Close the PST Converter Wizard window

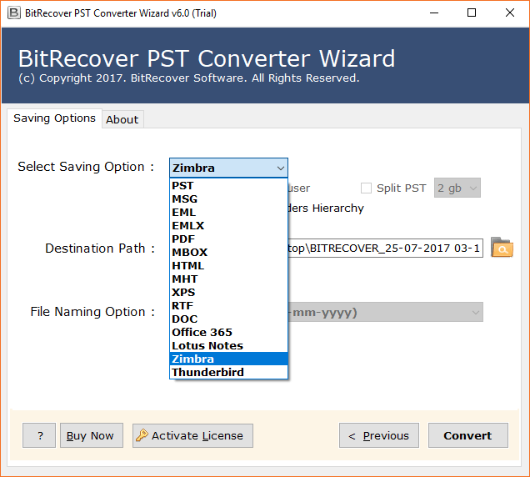[510, 13]
